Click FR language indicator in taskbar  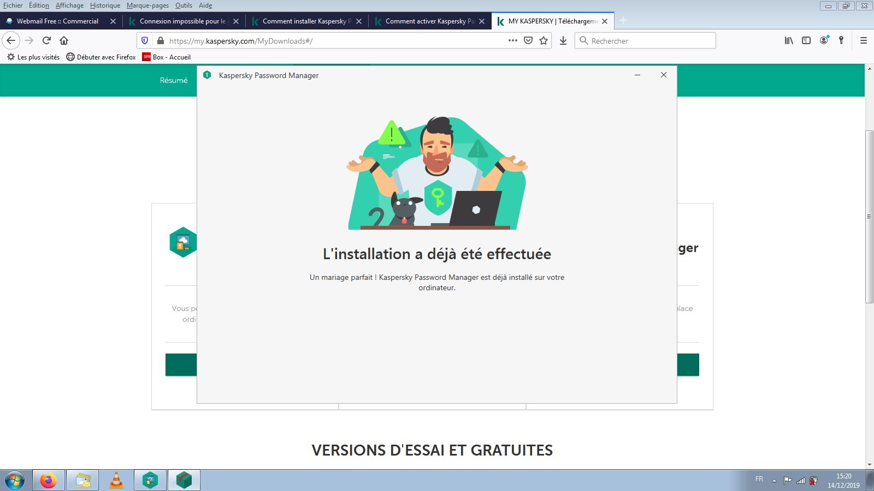click(759, 479)
